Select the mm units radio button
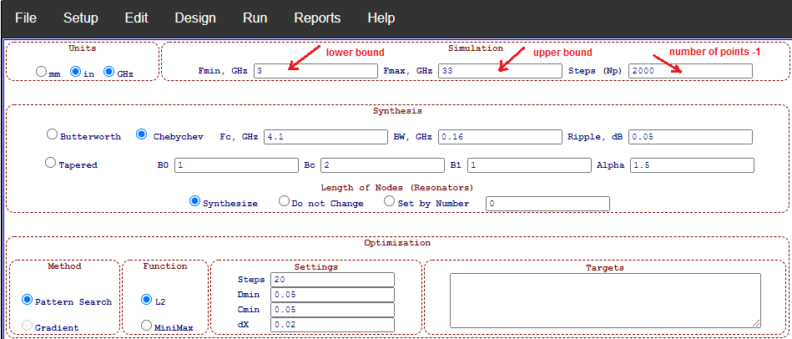This screenshot has width=792, height=339. [x=42, y=73]
